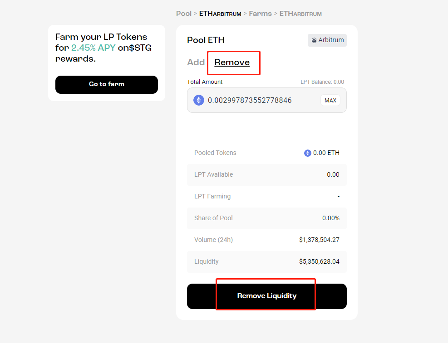Click the MAX button
Viewport: 448px width, 343px height.
pyautogui.click(x=330, y=100)
